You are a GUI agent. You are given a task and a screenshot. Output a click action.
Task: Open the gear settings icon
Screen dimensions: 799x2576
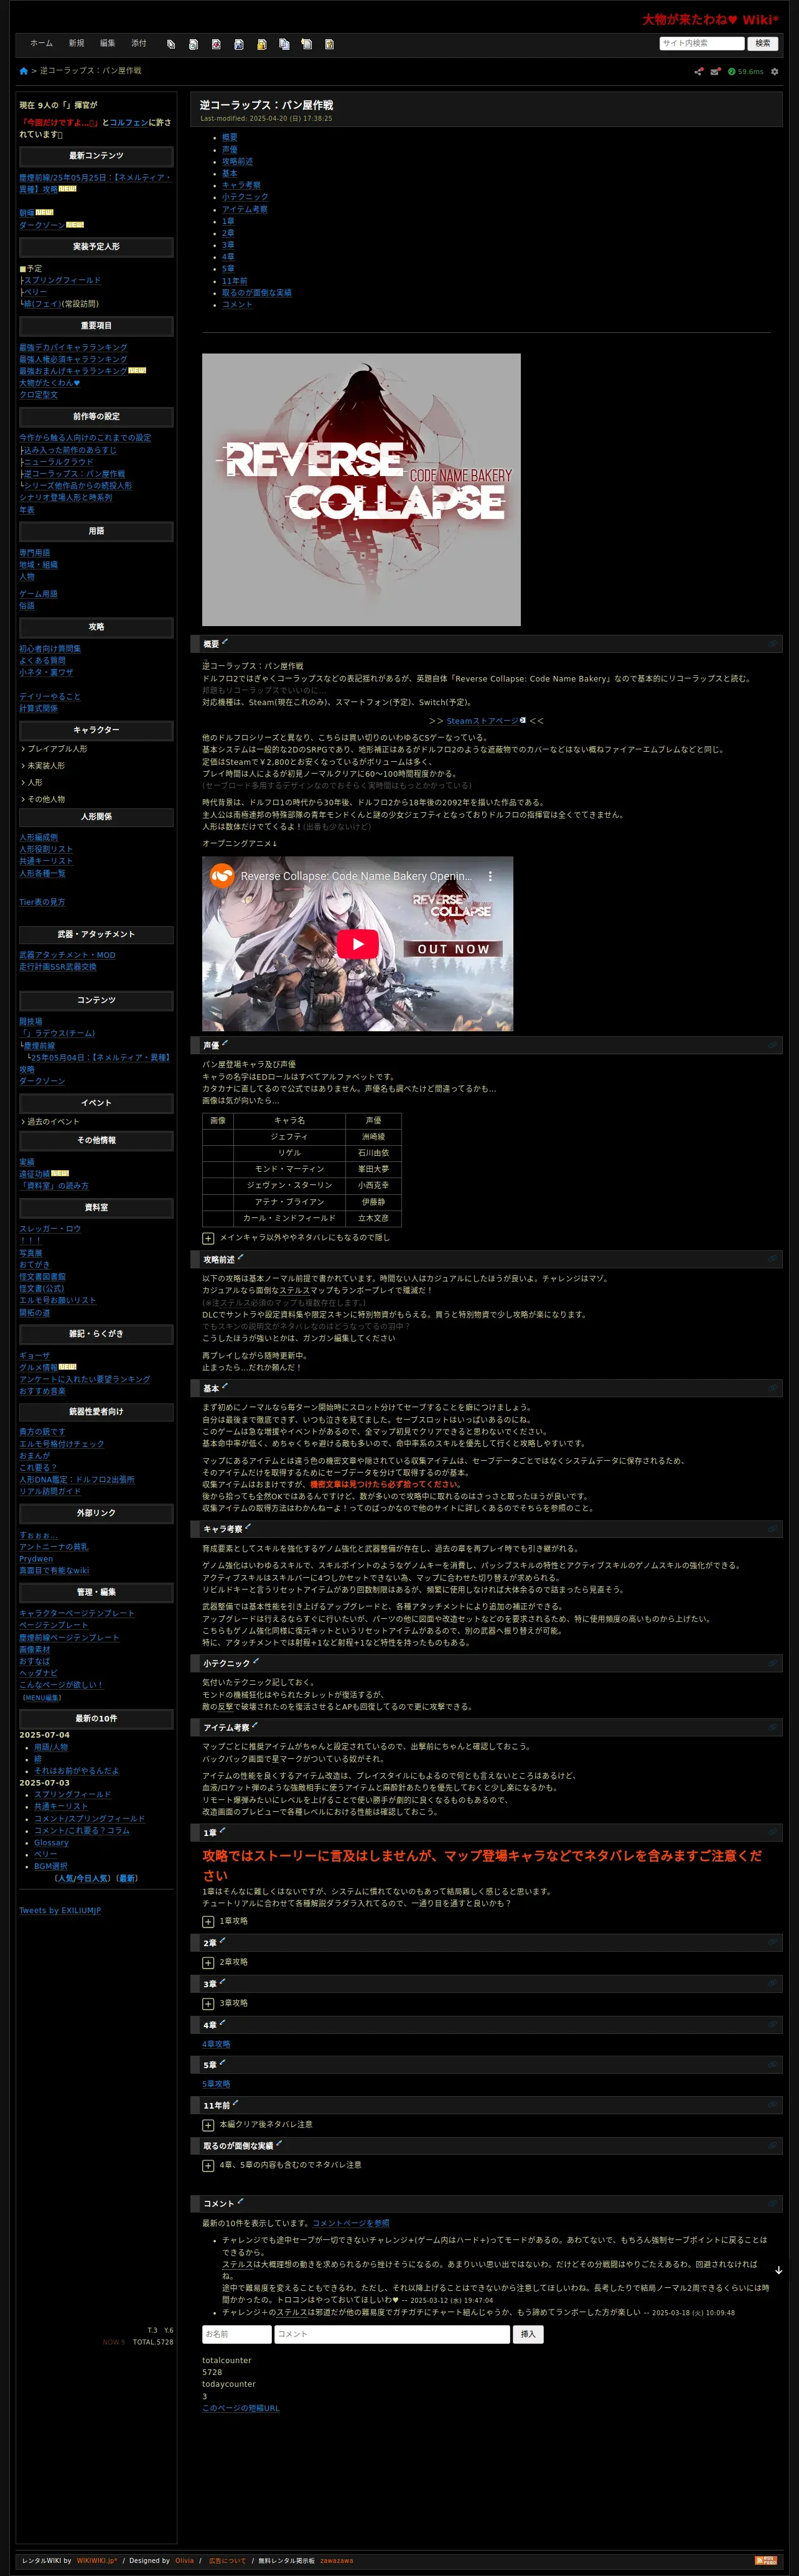click(774, 72)
